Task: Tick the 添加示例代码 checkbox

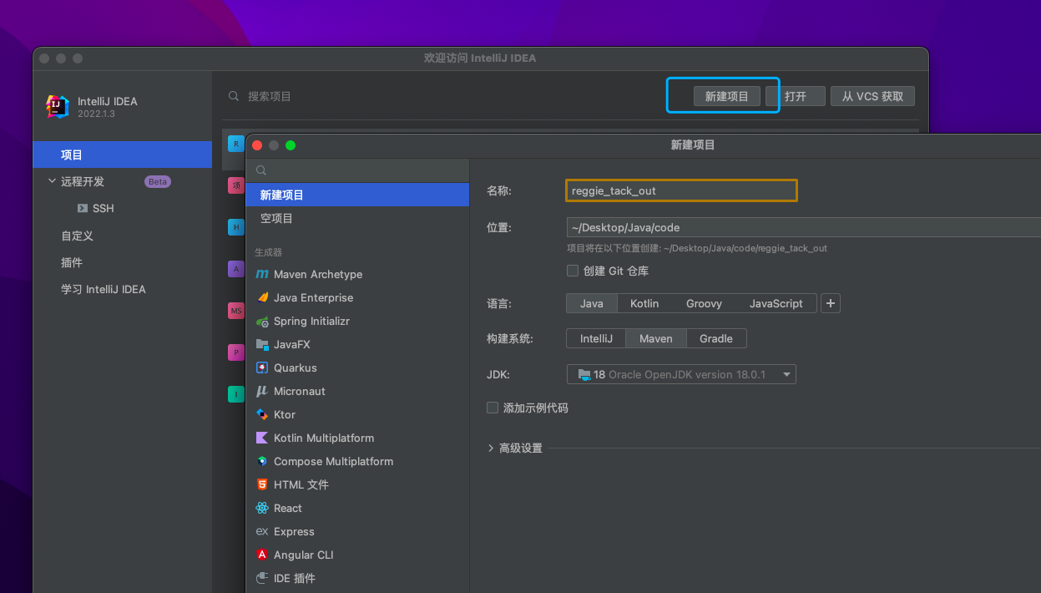Action: pos(493,408)
